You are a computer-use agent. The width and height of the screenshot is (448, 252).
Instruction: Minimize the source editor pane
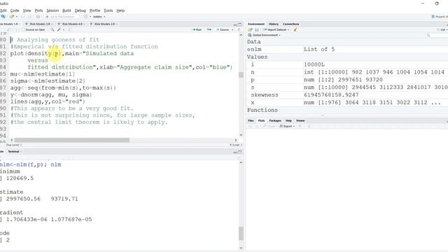(x=235, y=24)
